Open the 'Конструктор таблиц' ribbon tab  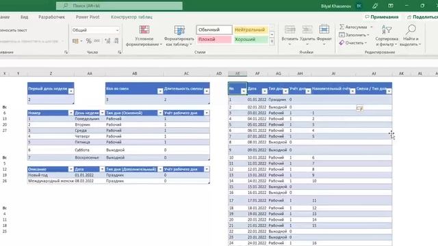click(x=131, y=17)
